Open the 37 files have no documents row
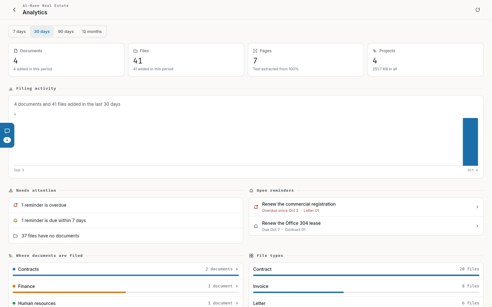Image resolution: width=492 pixels, height=307 pixels. (126, 236)
